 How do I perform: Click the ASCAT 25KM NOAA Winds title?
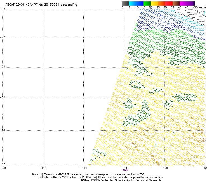[41, 4]
